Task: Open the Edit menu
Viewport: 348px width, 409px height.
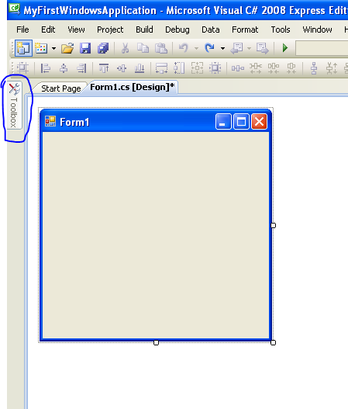Action: [48, 29]
